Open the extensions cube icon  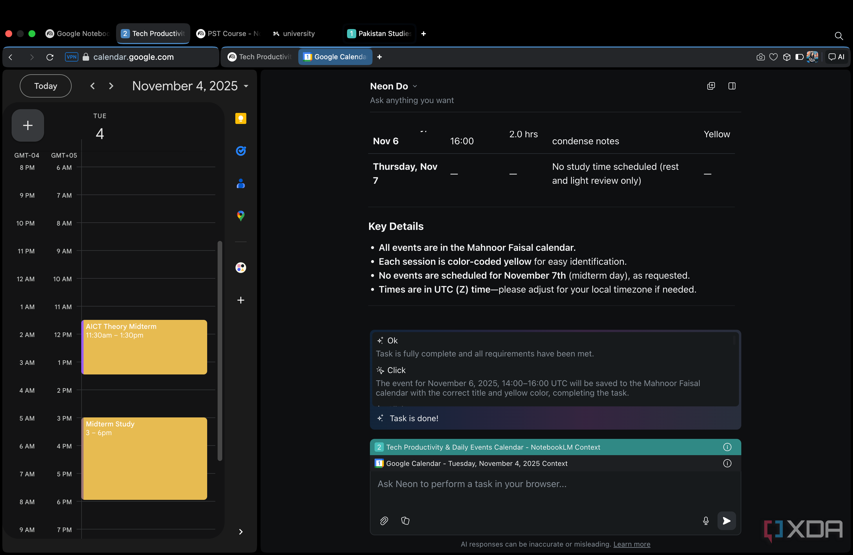point(786,57)
